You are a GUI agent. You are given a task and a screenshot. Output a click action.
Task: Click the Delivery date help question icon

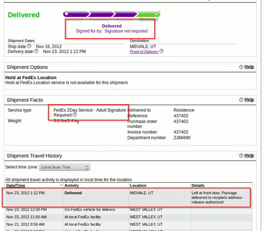pyautogui.click(x=36, y=51)
